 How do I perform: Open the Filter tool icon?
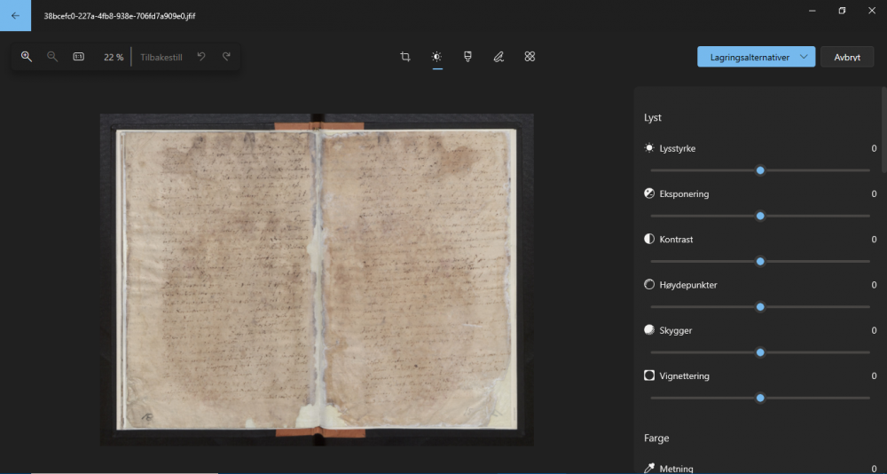[467, 57]
